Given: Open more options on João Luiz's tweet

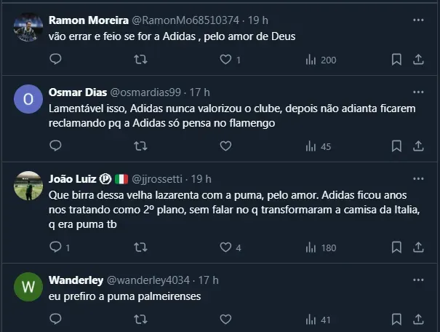Looking at the screenshot, I should click(x=418, y=178).
